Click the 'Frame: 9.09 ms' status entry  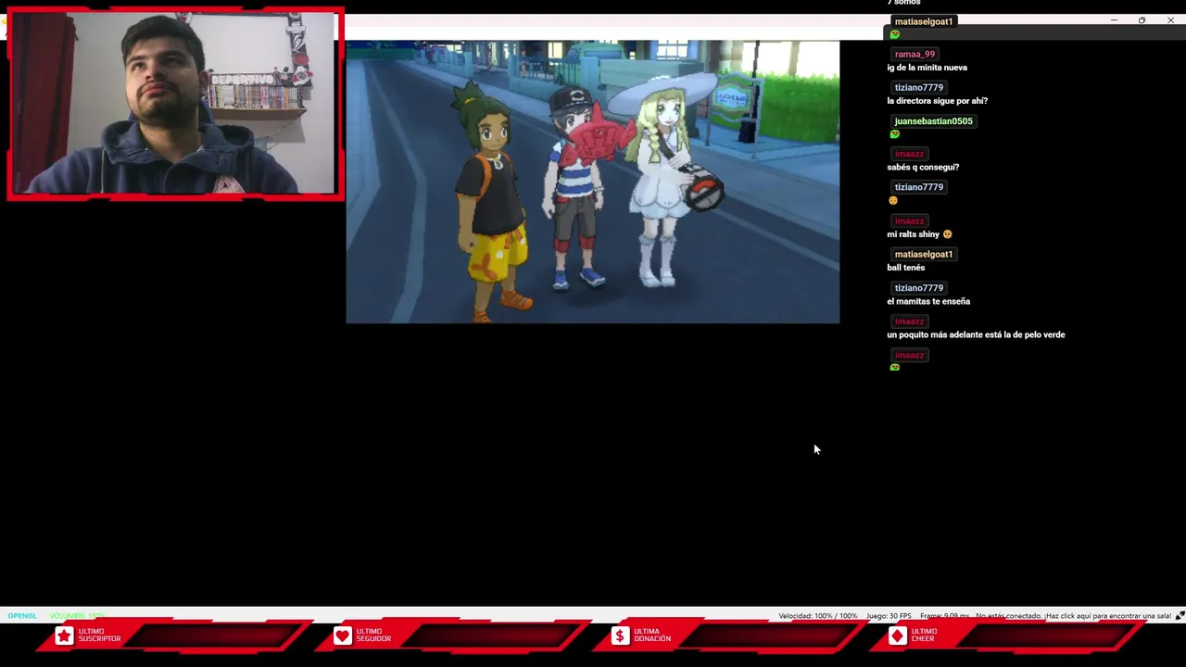coord(944,616)
